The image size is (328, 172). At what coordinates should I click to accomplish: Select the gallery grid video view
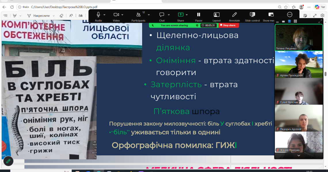[295, 21]
